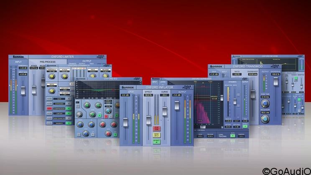Click the Oxford Plugins logo on Oxford Limiter

coord(101,57)
